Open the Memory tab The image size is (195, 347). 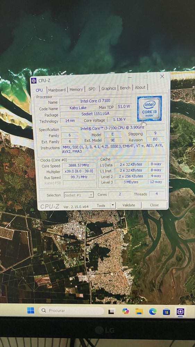coord(76,89)
